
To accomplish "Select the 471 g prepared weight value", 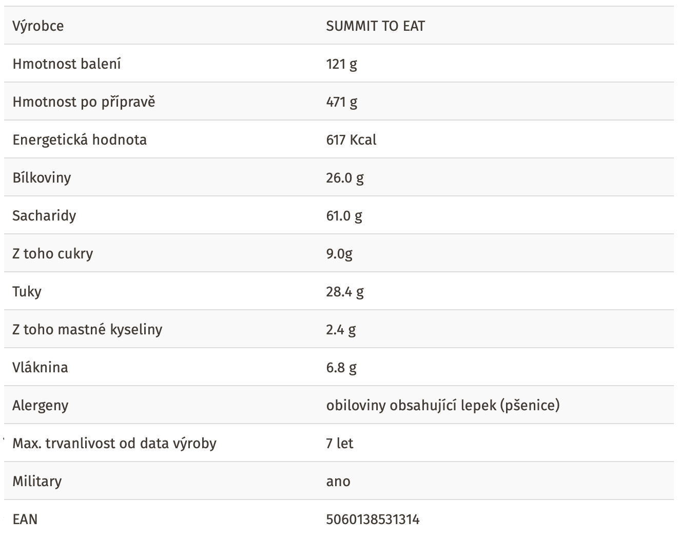I will pyautogui.click(x=342, y=102).
